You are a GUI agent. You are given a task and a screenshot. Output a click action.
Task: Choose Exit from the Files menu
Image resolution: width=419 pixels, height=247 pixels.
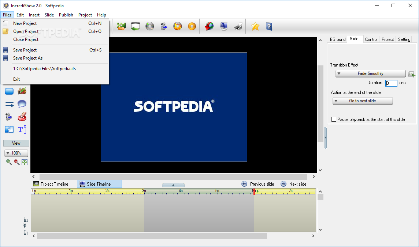click(x=55, y=79)
